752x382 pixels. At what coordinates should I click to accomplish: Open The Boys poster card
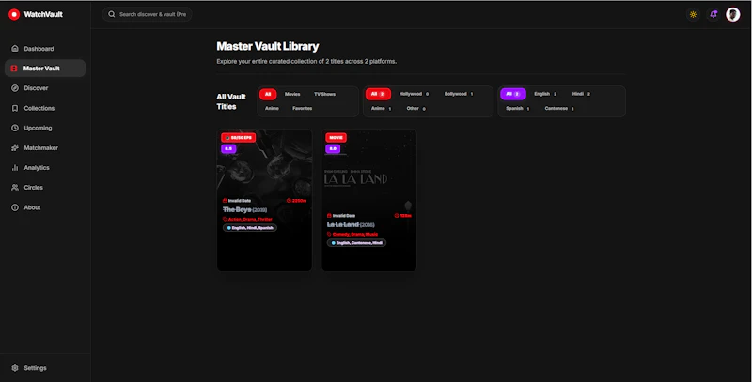coord(264,200)
